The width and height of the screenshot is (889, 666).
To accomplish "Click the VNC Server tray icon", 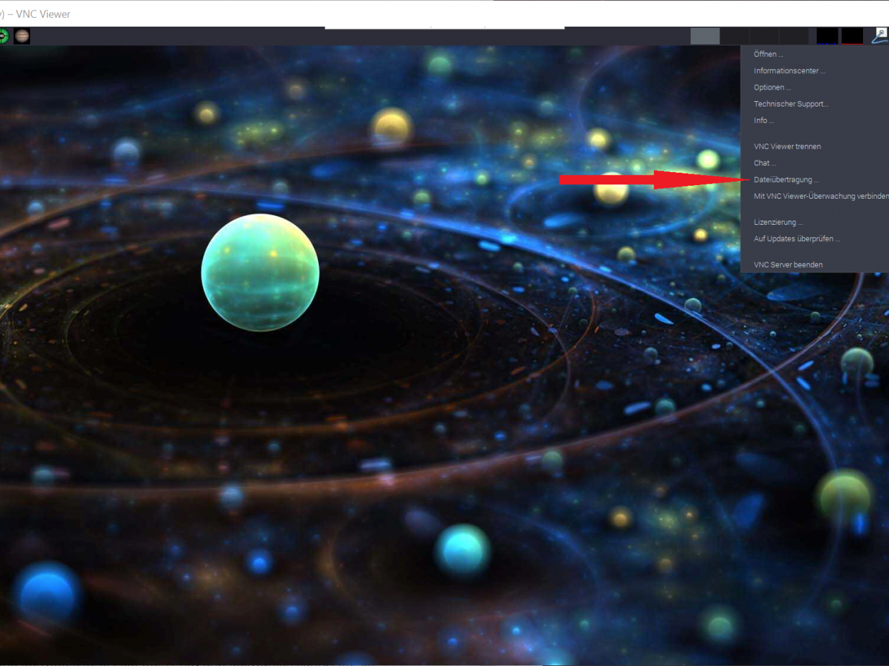I will [x=880, y=36].
